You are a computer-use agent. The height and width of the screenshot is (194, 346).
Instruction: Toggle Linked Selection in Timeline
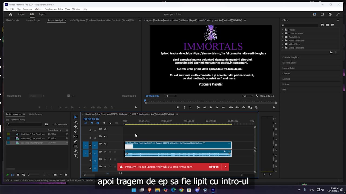[98, 123]
